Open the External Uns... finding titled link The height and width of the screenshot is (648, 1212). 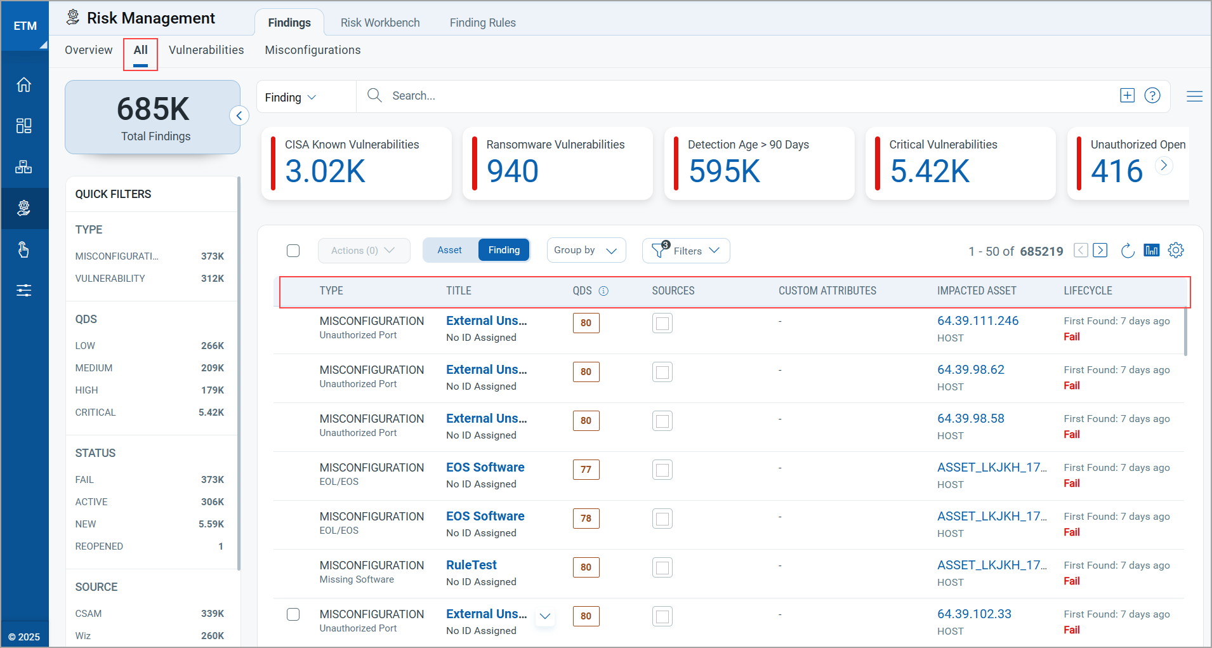(485, 321)
